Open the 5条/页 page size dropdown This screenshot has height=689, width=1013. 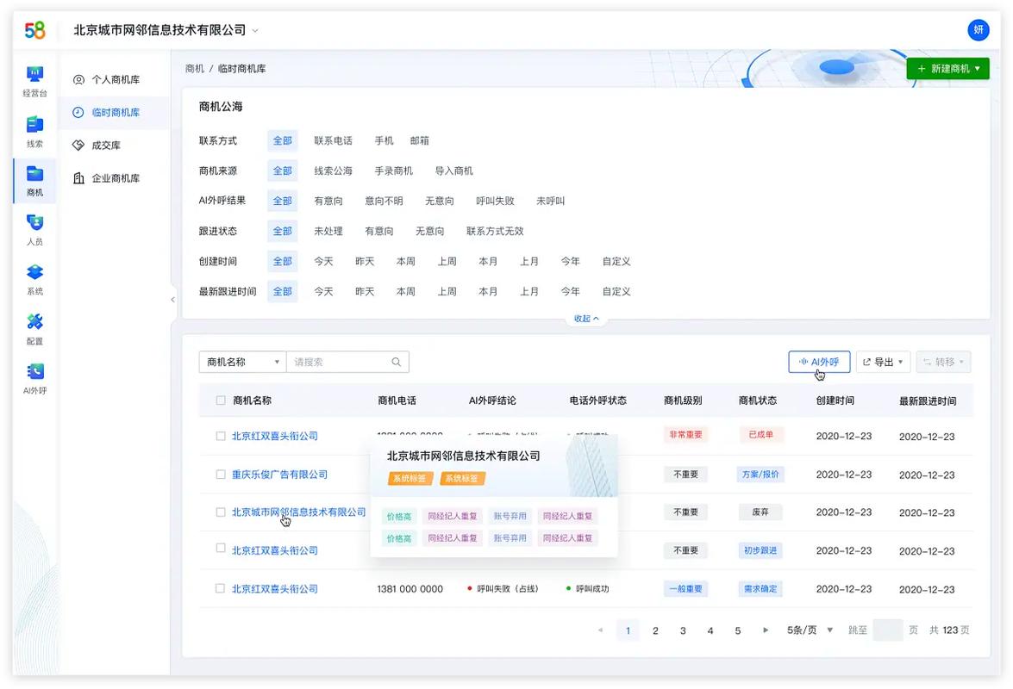coord(810,630)
